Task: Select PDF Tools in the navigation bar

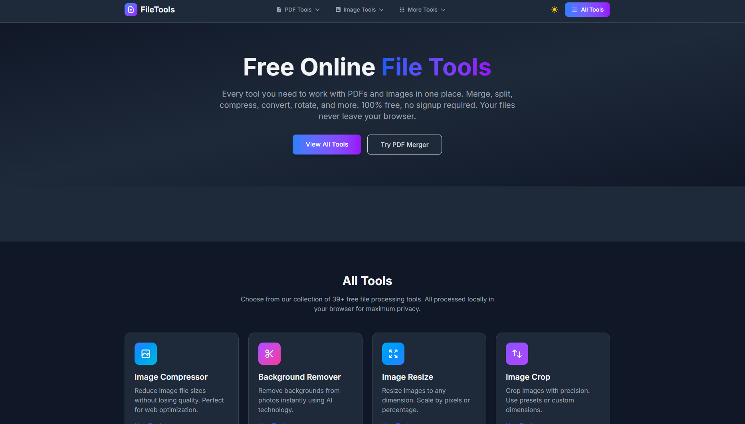Action: click(x=297, y=9)
